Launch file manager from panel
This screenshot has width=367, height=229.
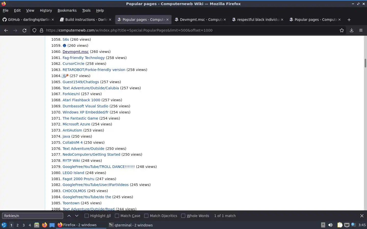coord(37,225)
